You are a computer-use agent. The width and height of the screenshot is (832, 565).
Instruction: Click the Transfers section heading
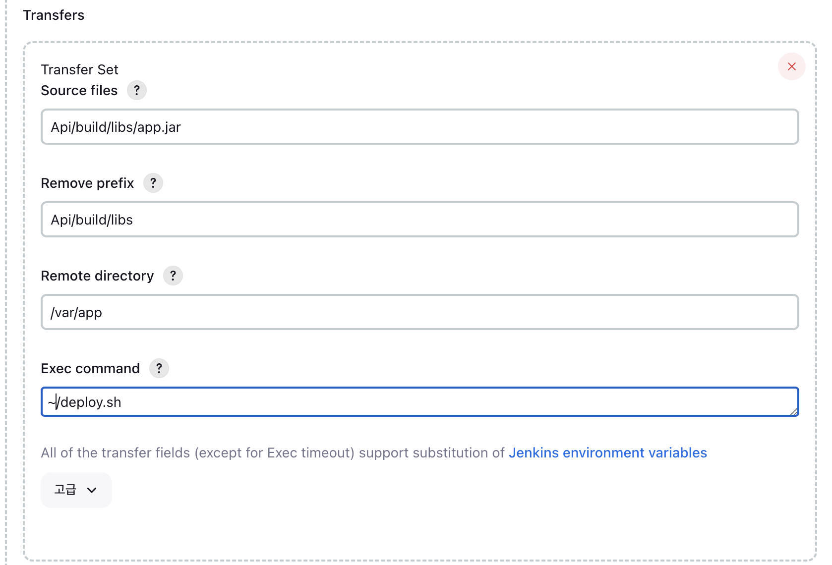54,15
